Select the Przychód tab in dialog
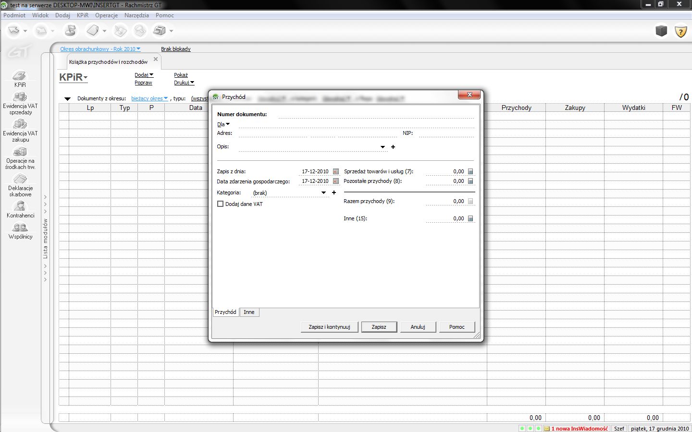Viewport: 692px width, 432px height. click(x=225, y=312)
